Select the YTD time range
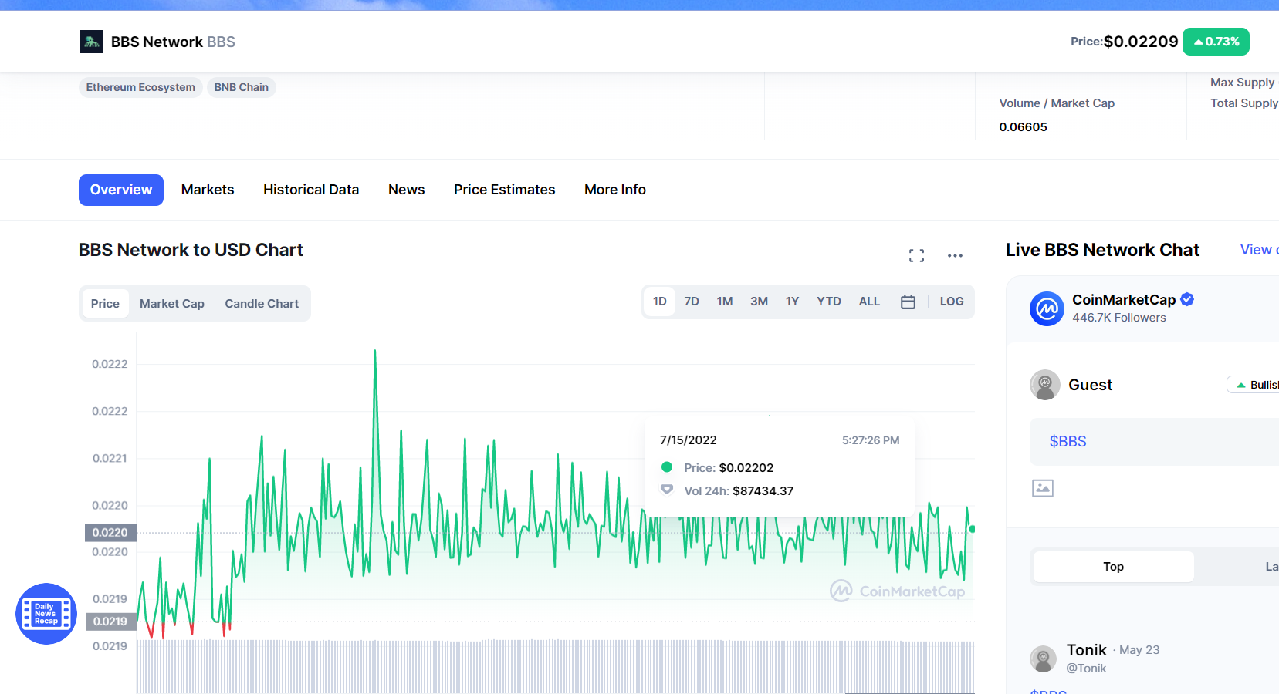1279x694 pixels. pos(829,302)
